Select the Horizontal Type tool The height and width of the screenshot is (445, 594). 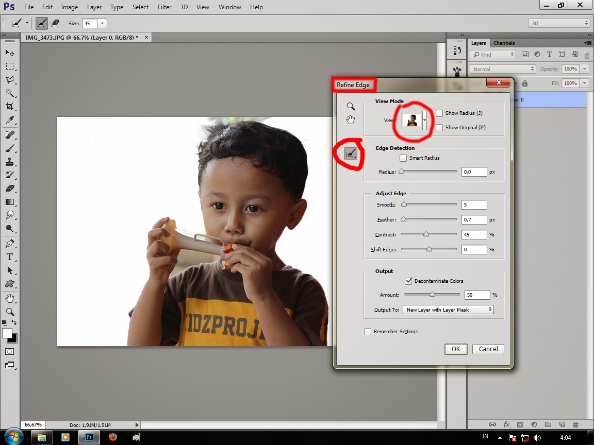tap(10, 257)
